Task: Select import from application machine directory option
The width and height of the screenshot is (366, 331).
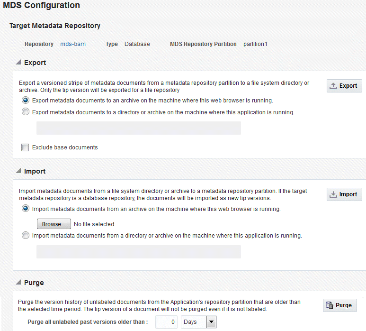Action: pos(25,236)
